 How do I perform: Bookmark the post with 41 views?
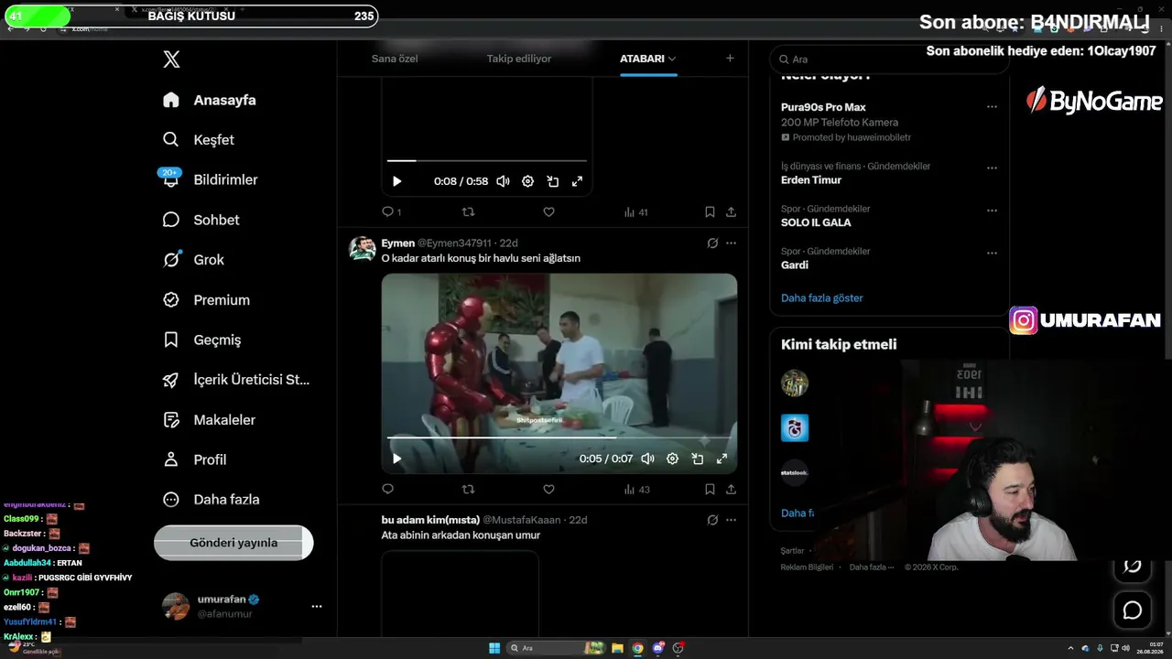click(x=710, y=211)
